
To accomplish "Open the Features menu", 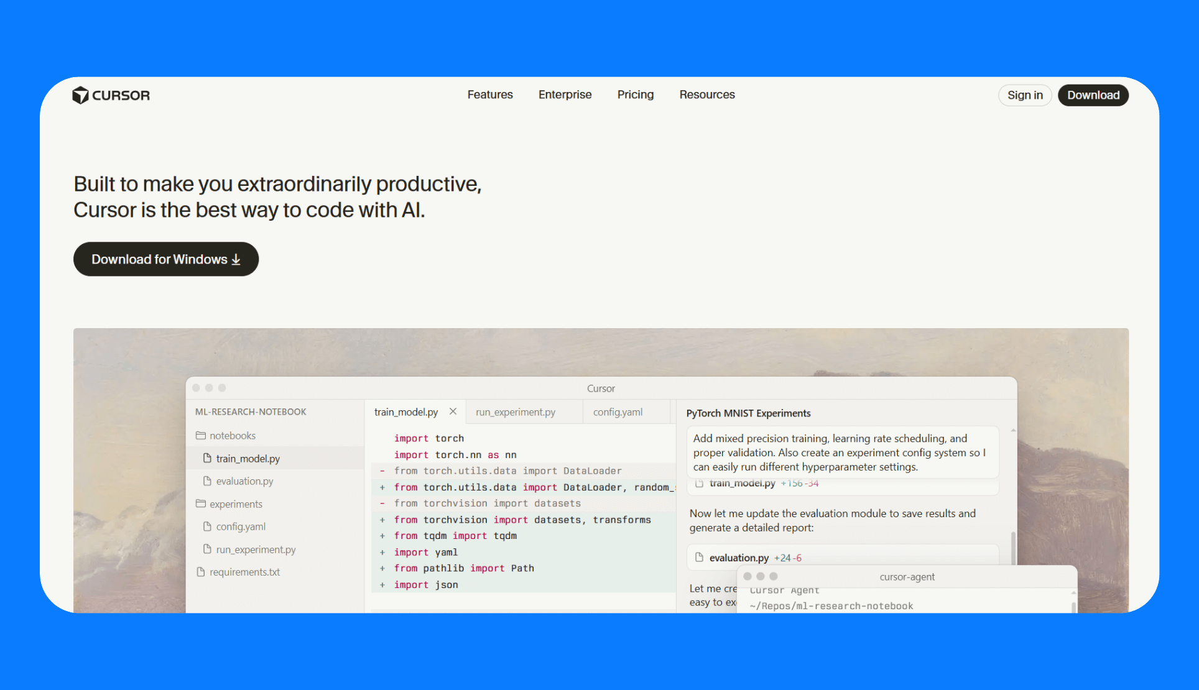I will coord(490,94).
